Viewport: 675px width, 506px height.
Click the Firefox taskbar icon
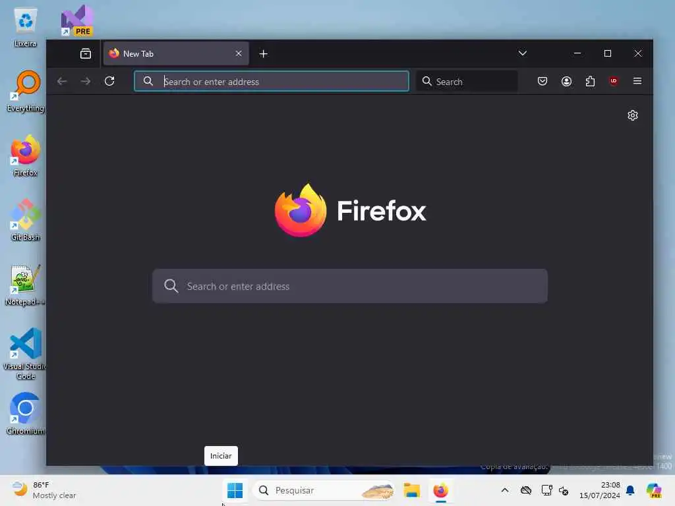pyautogui.click(x=440, y=490)
